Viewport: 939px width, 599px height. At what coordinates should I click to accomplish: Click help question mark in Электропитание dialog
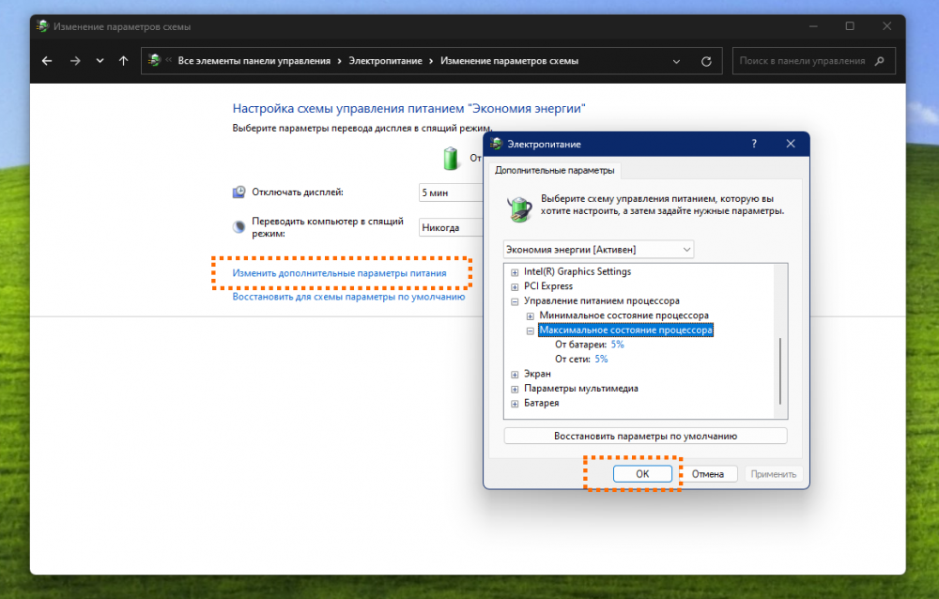point(754,144)
